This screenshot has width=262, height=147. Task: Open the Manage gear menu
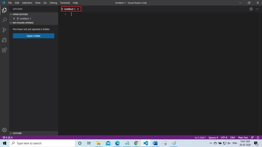4,130
